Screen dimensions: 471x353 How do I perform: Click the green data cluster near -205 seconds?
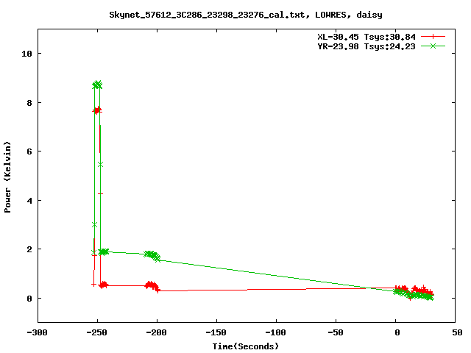(152, 256)
